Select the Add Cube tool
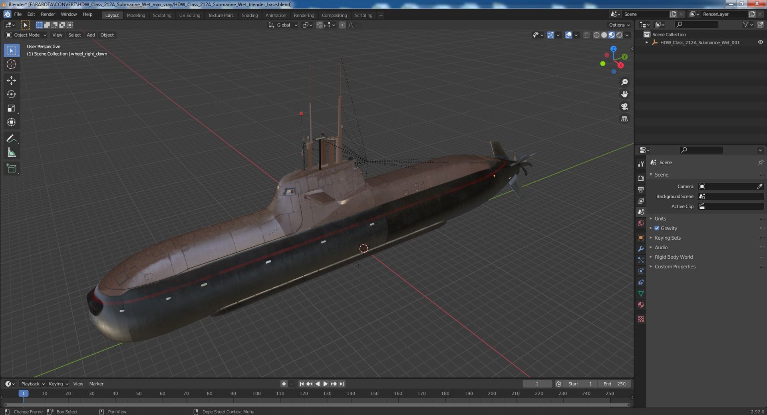Viewport: 767px width, 415px height. (x=11, y=169)
